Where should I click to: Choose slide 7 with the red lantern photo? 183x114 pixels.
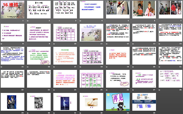point(170,10)
